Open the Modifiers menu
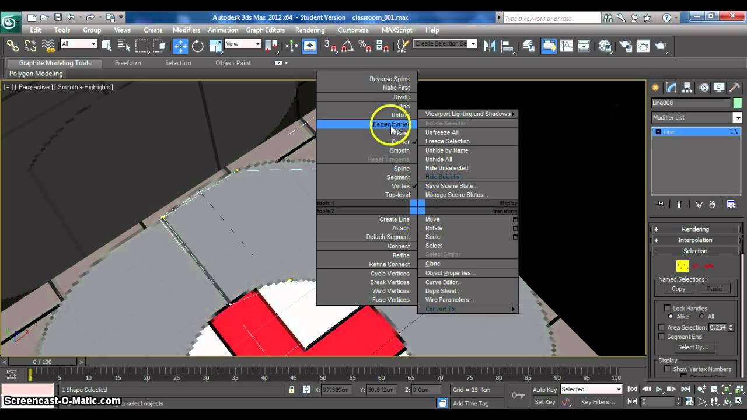 tap(186, 30)
